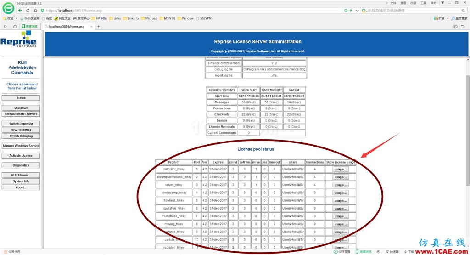The height and width of the screenshot is (255, 470).
Task: Click the address bar URL field
Action: (x=192, y=11)
